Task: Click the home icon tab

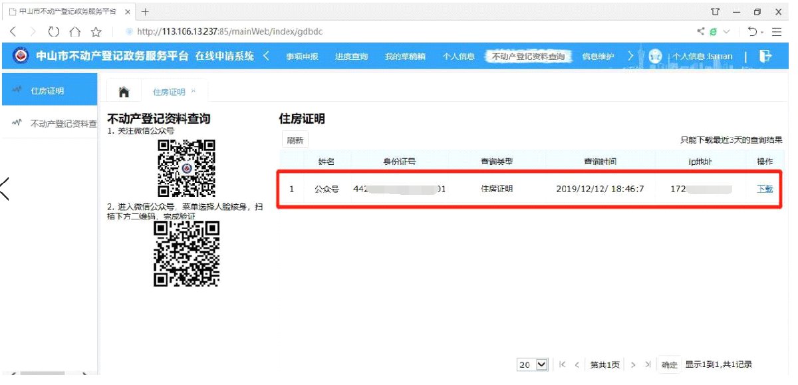Action: point(124,92)
